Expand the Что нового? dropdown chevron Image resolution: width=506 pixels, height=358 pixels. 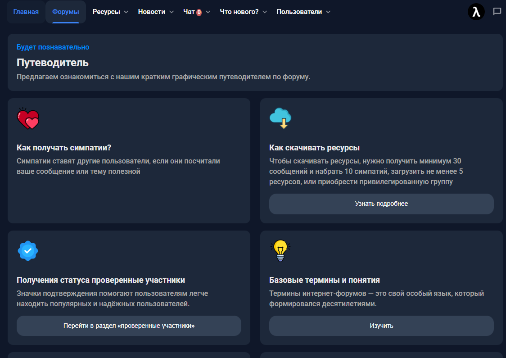[x=265, y=12]
